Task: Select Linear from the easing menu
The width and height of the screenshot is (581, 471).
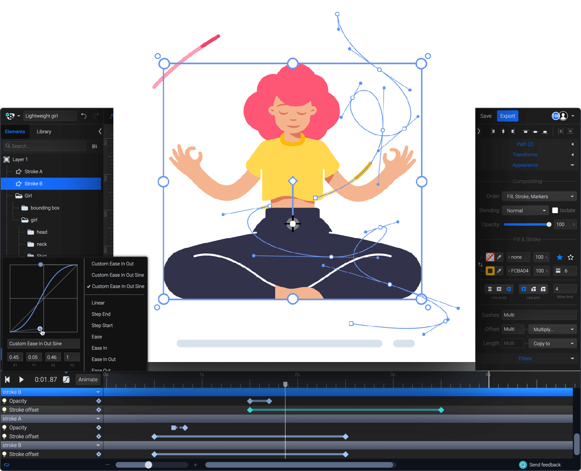Action: click(x=98, y=303)
